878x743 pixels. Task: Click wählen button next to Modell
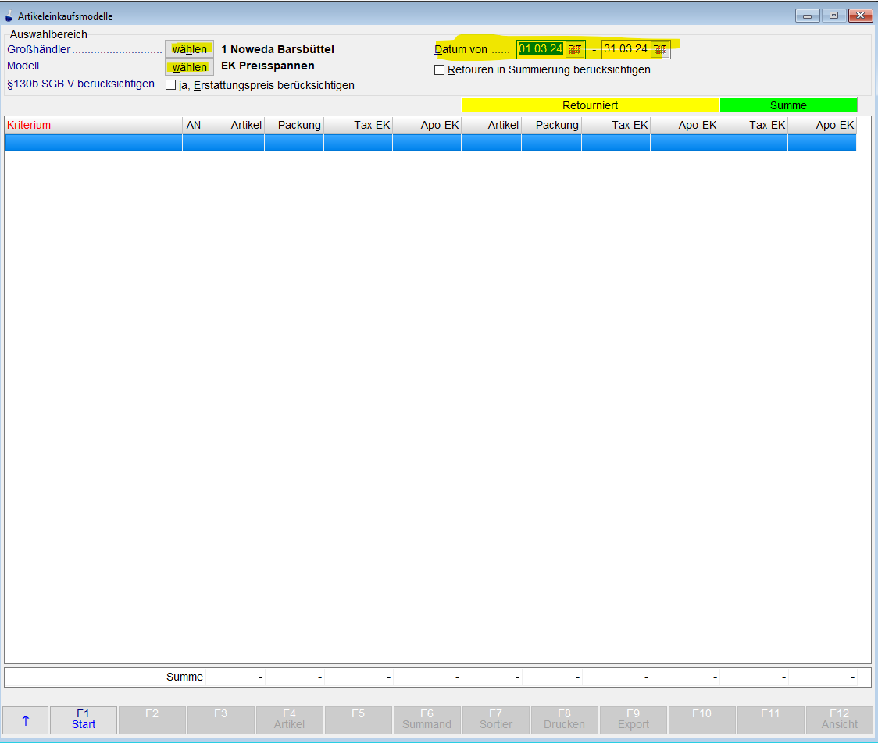189,67
